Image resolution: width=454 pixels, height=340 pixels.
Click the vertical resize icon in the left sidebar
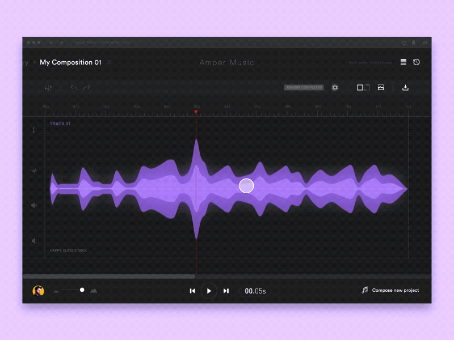point(34,129)
